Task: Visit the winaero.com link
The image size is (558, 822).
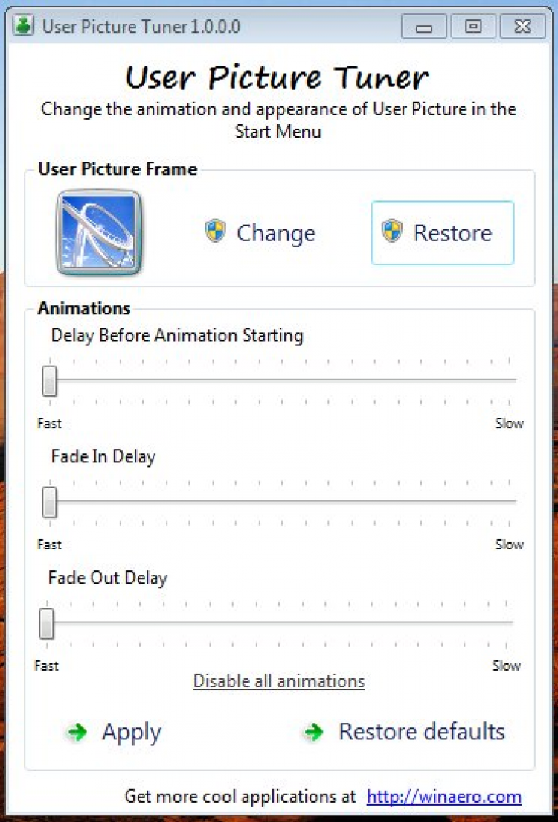Action: pyautogui.click(x=444, y=797)
